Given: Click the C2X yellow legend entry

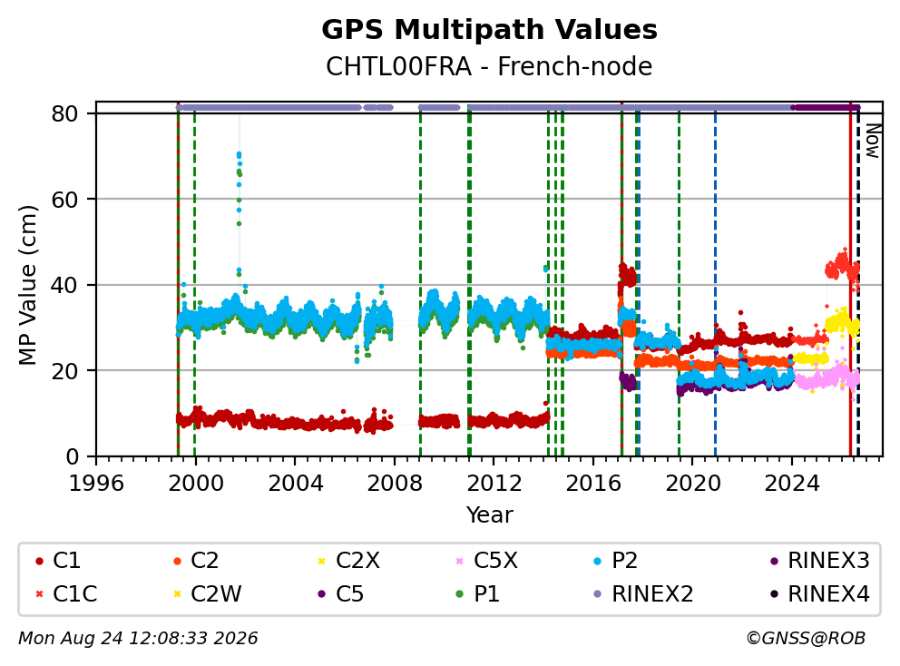Looking at the screenshot, I should (348, 561).
